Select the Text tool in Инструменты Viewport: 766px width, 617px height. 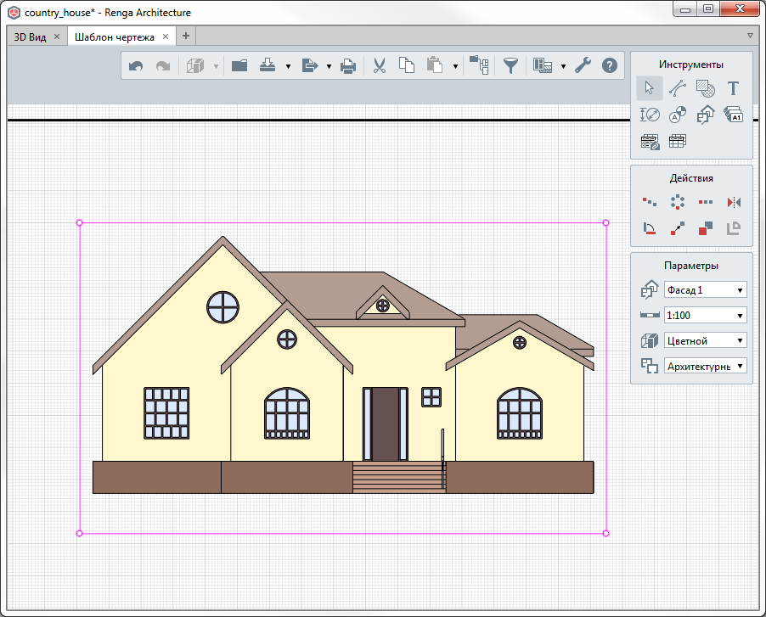[733, 88]
